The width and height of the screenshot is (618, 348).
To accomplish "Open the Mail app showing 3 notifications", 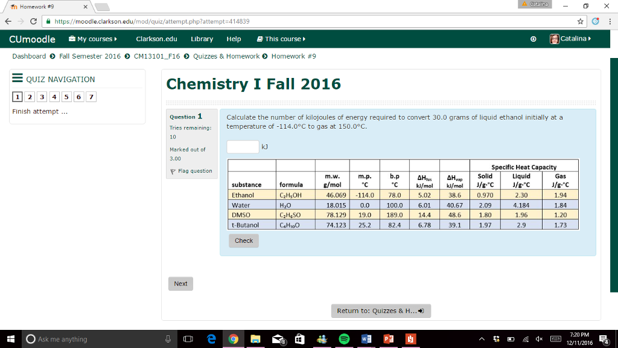I will tap(277, 339).
